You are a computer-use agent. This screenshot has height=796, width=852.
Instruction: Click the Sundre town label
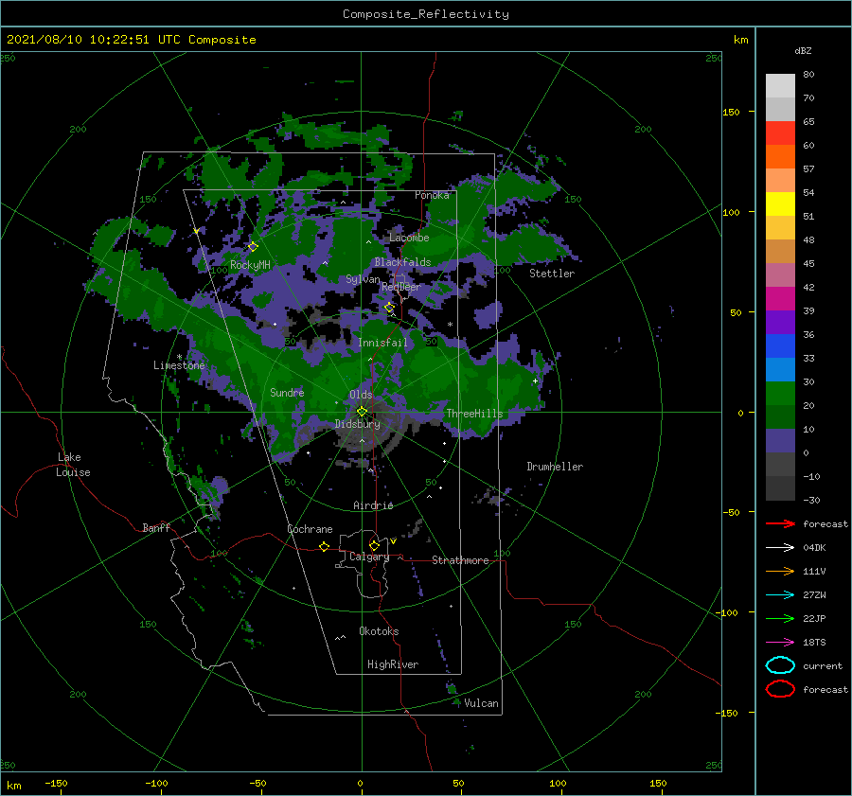coord(287,392)
